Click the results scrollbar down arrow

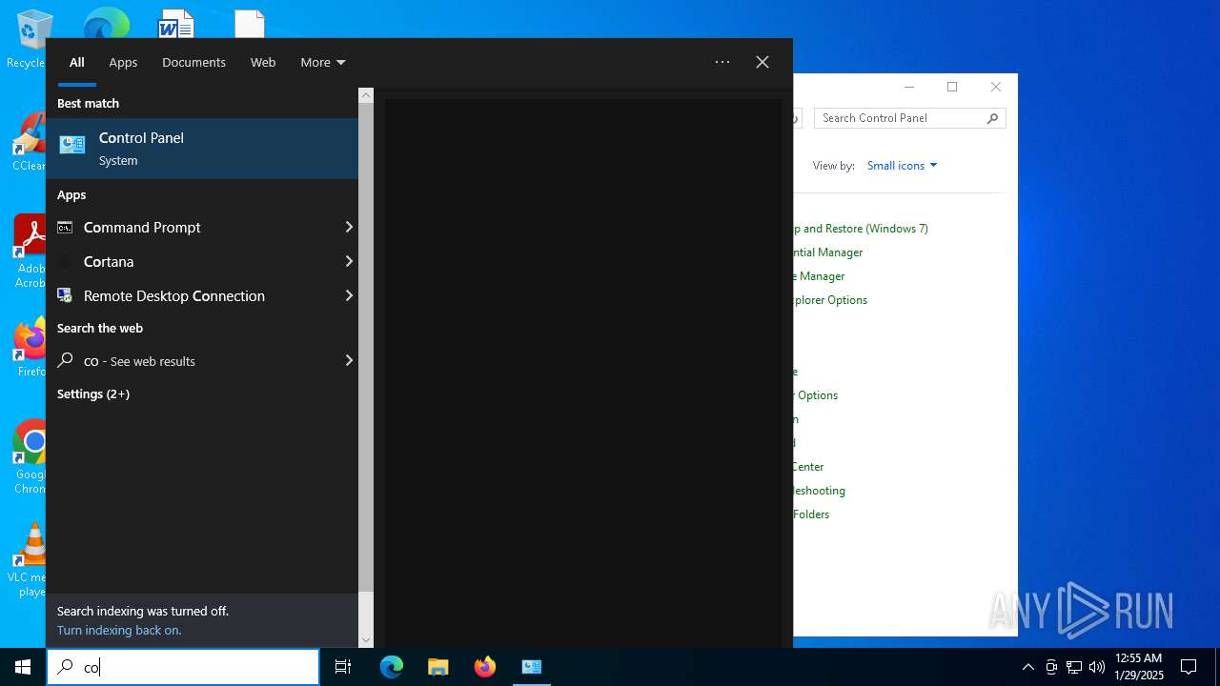point(366,640)
